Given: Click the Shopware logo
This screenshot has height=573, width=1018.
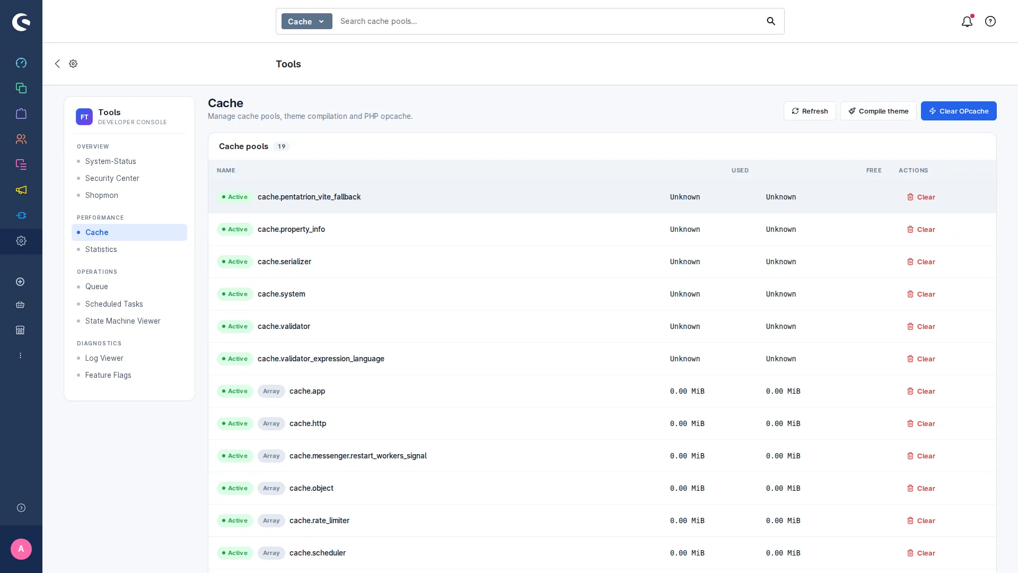Looking at the screenshot, I should [x=21, y=22].
